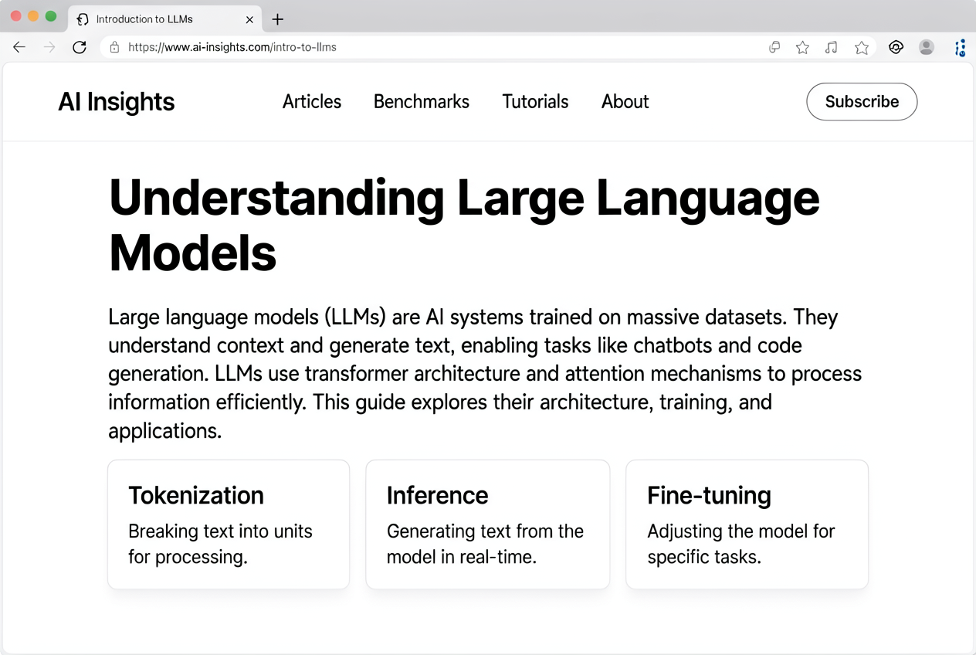The image size is (976, 655).
Task: Close the Introduction to LLMs tab
Action: click(x=249, y=19)
